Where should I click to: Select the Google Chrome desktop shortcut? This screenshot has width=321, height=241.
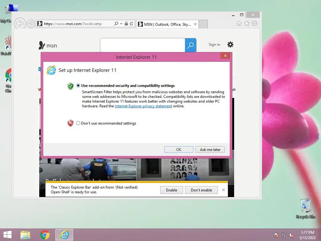(x=8, y=80)
